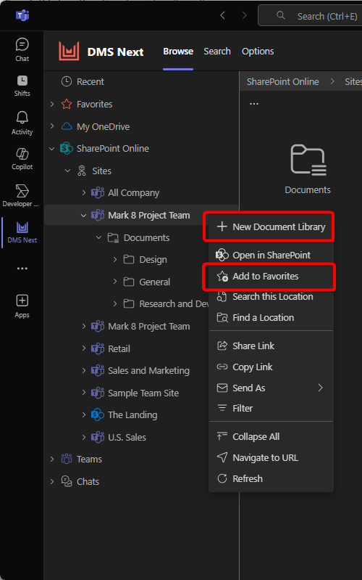Screen dimensions: 362x580
Task: Open the Send As submenu arrow
Action: [x=320, y=388]
